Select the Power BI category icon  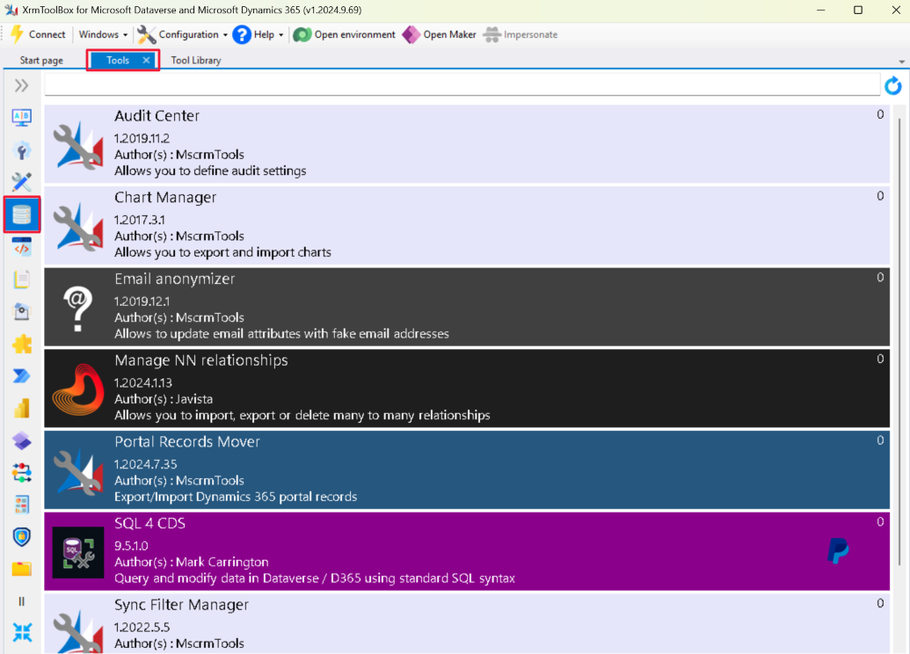pyautogui.click(x=21, y=409)
